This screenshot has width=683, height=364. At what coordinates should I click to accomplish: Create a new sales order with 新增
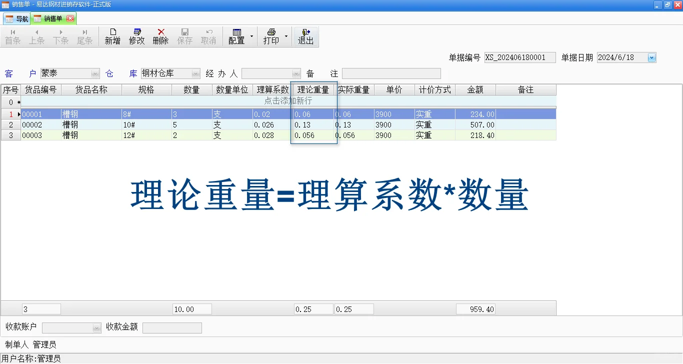coord(112,37)
